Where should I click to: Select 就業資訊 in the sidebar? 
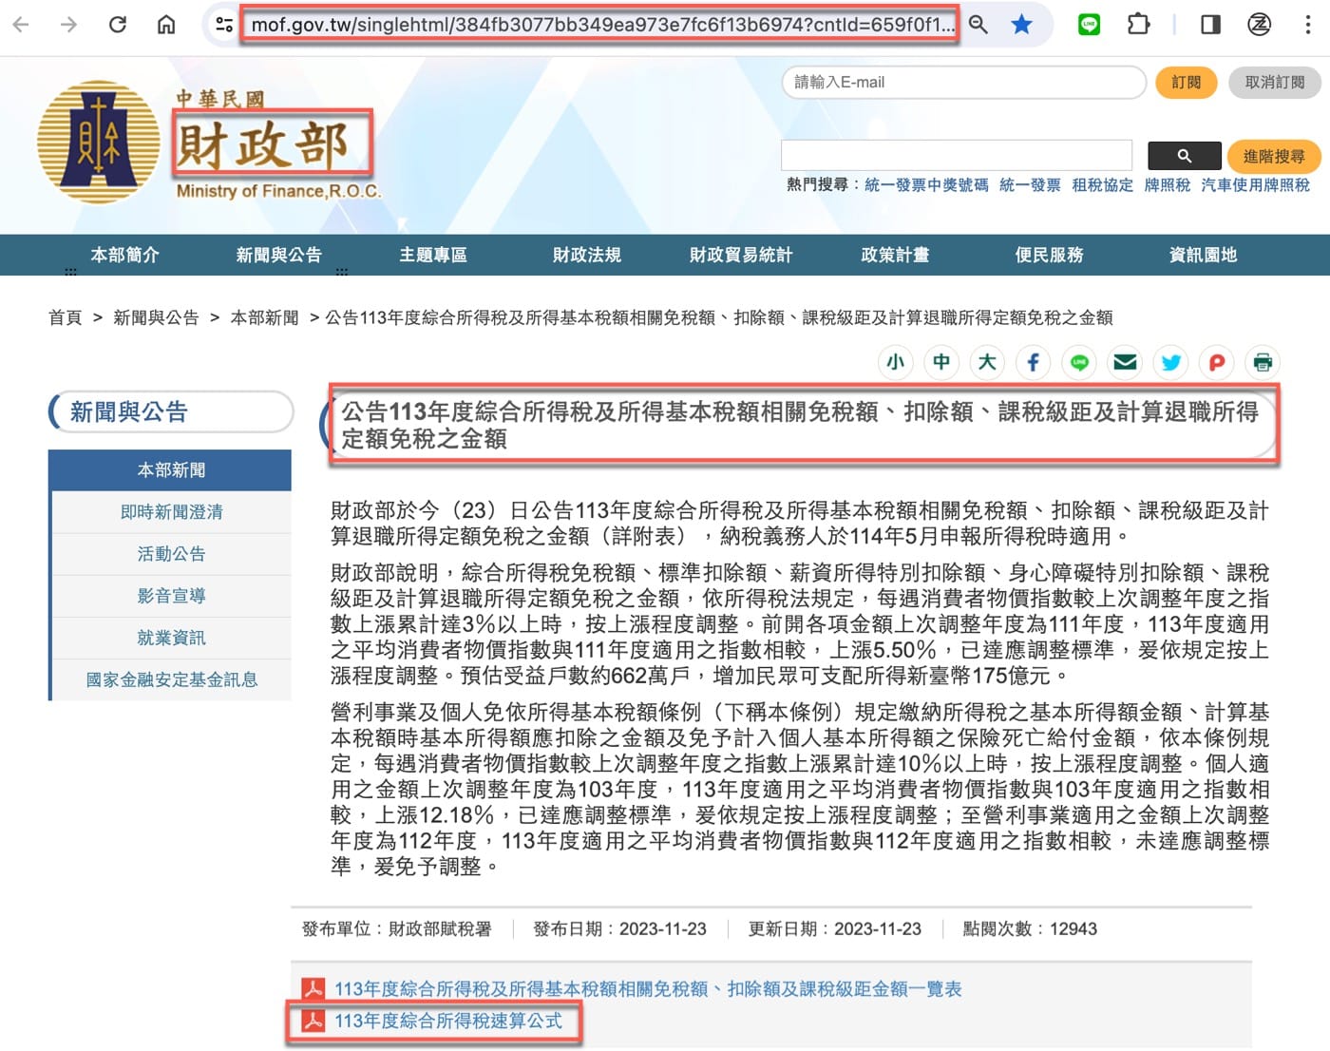pos(171,638)
